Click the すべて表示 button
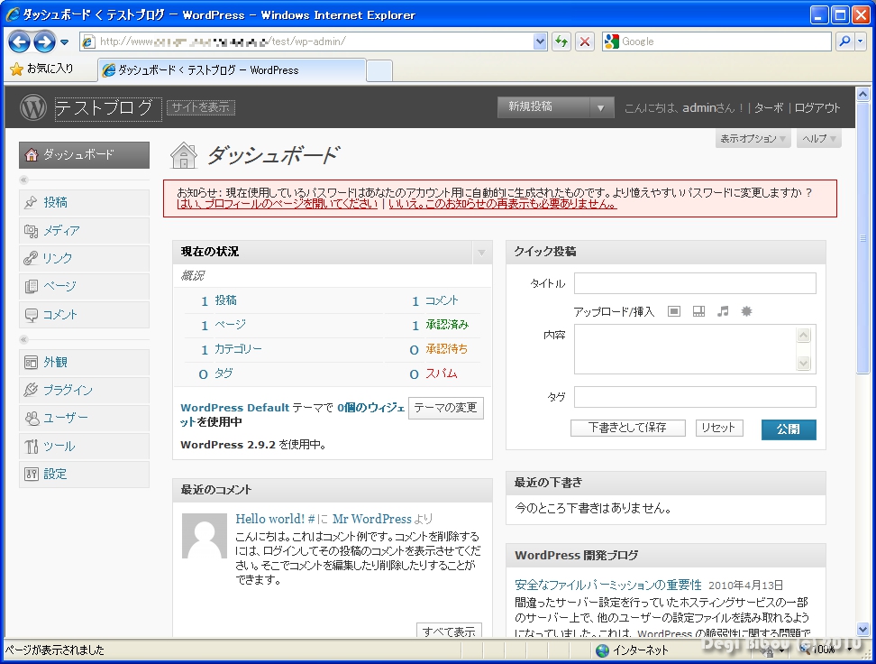Viewport: 876px width, 664px height. coord(449,631)
